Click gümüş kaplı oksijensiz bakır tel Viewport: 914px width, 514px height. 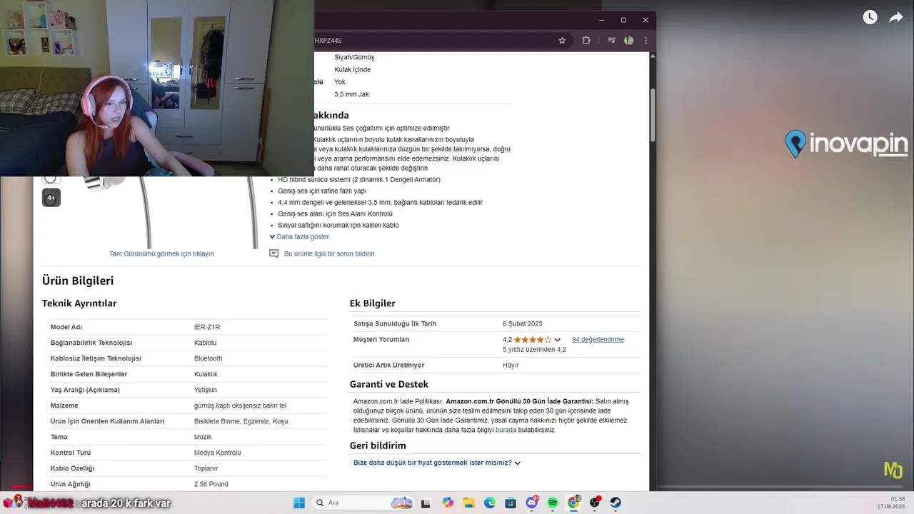click(240, 405)
